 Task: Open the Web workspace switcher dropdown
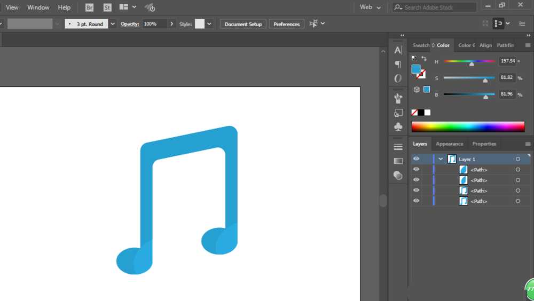(371, 7)
